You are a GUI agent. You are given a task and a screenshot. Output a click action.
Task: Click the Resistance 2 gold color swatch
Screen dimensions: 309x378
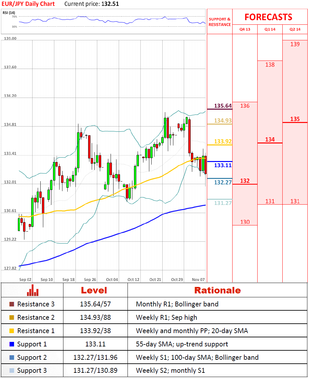(x=12, y=317)
